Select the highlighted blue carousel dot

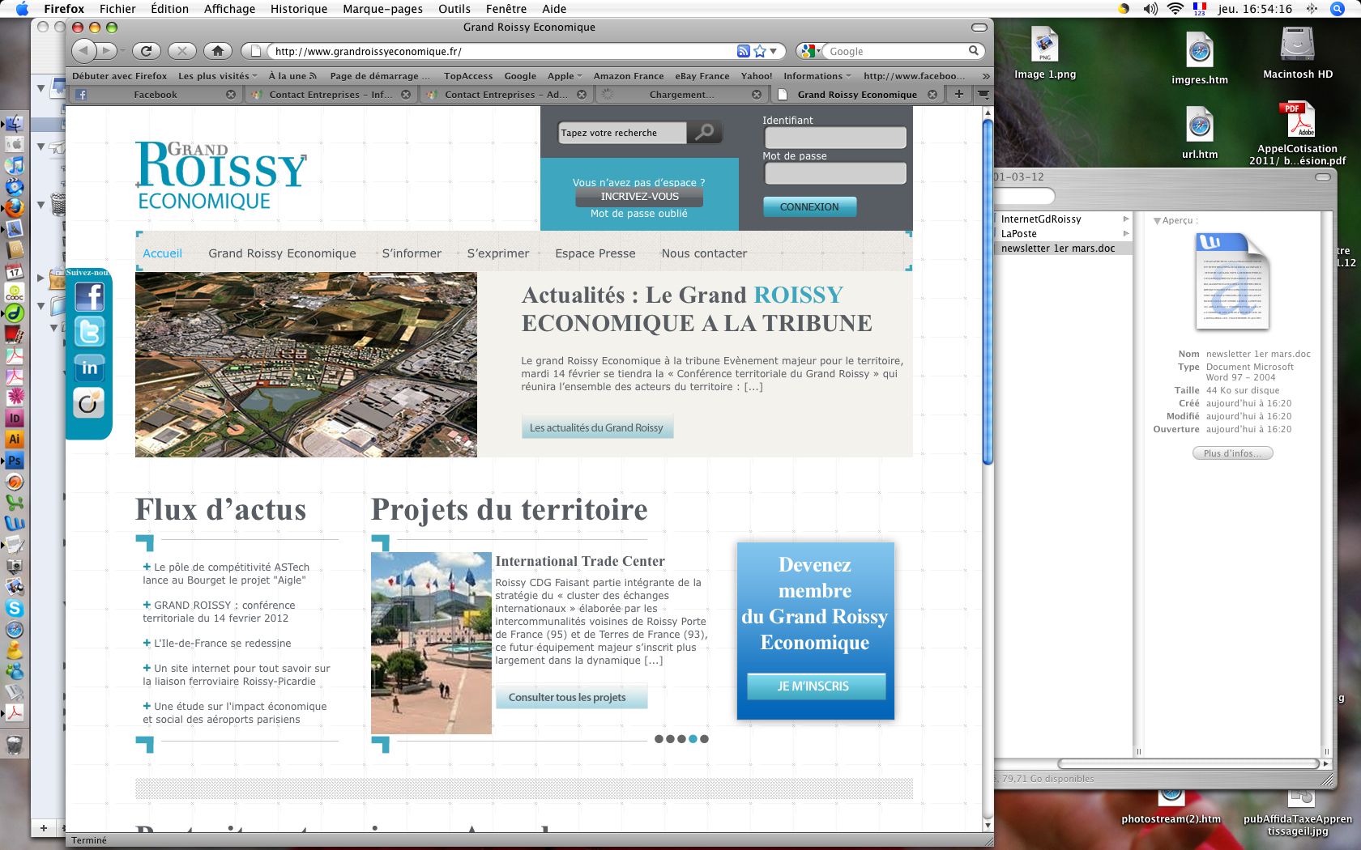pos(693,739)
